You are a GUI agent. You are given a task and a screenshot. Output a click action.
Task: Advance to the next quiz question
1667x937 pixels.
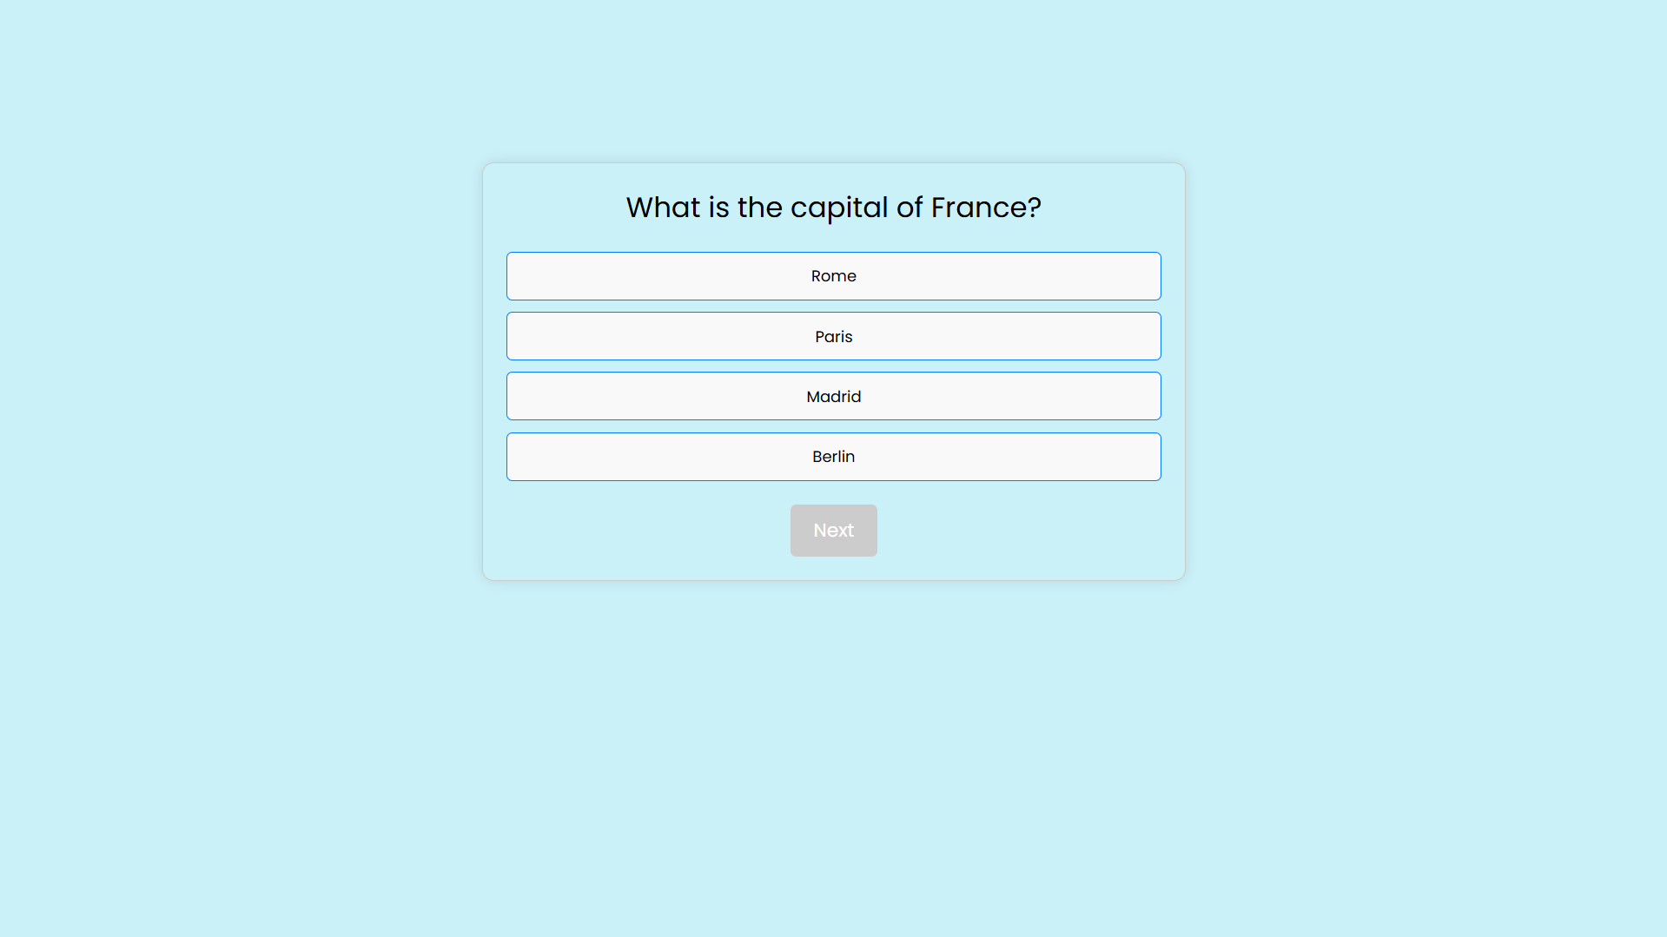click(x=833, y=531)
